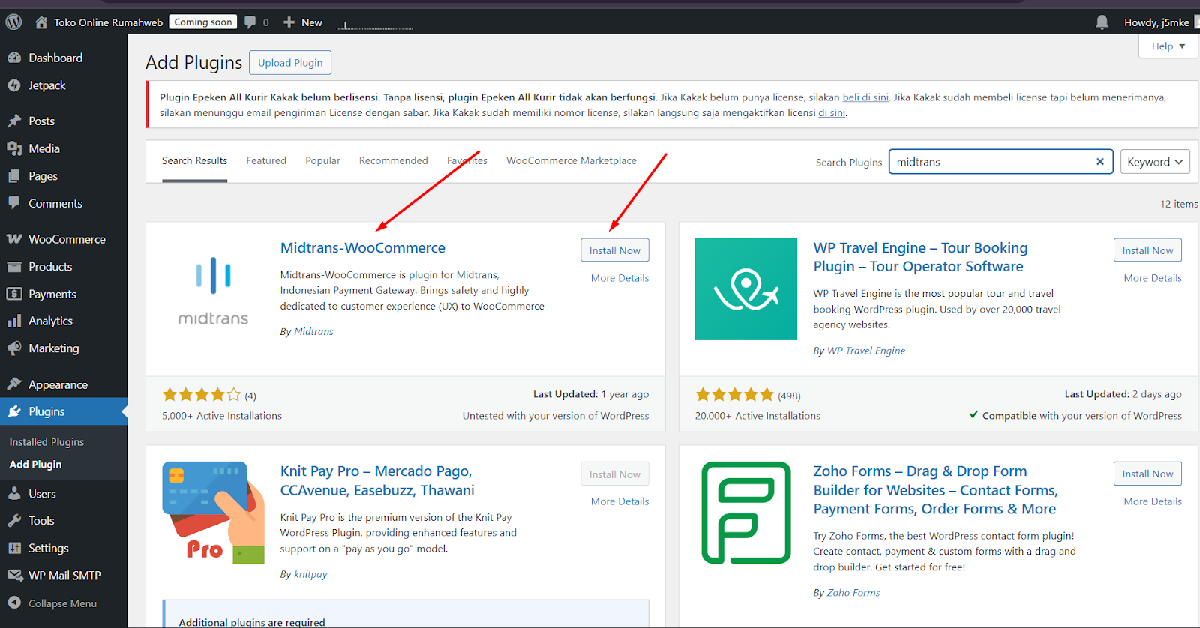Open Installed Plugins submenu item

(46, 442)
